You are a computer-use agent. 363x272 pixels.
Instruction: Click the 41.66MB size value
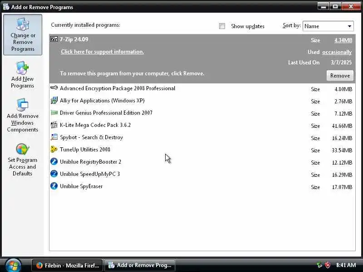pos(342,126)
